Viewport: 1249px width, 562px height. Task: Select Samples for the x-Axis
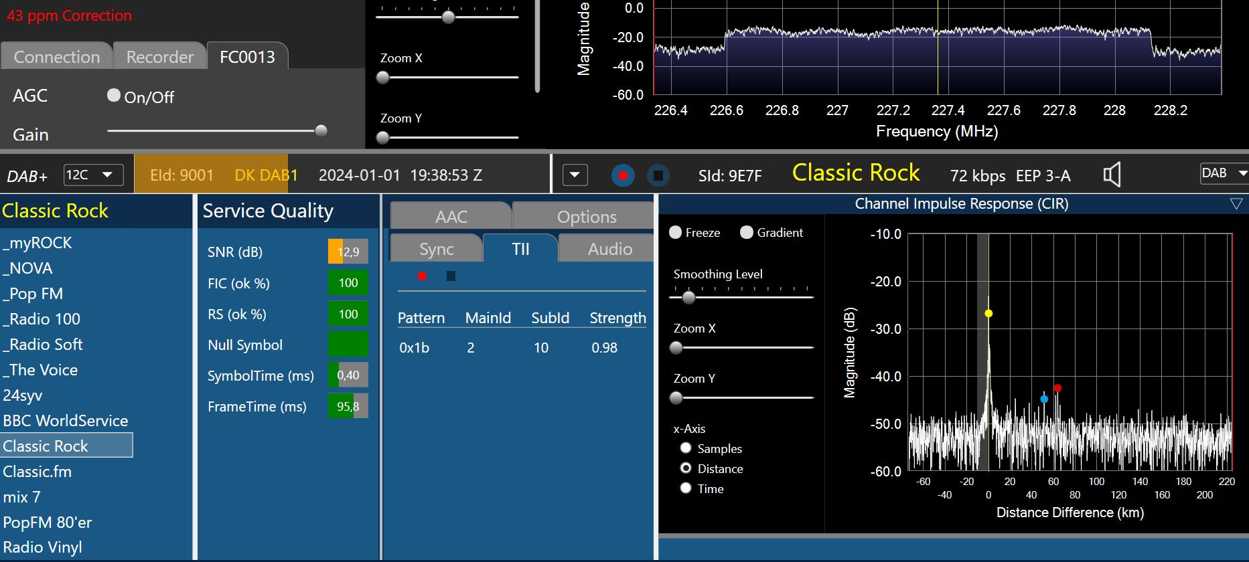coord(686,448)
